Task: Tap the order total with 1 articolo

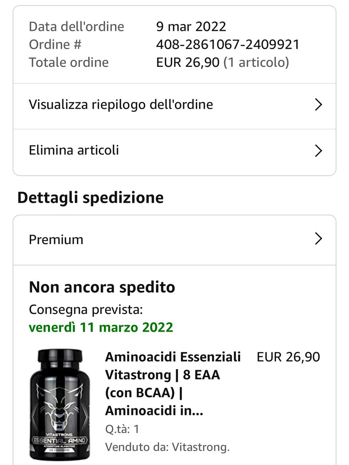Action: click(x=223, y=62)
